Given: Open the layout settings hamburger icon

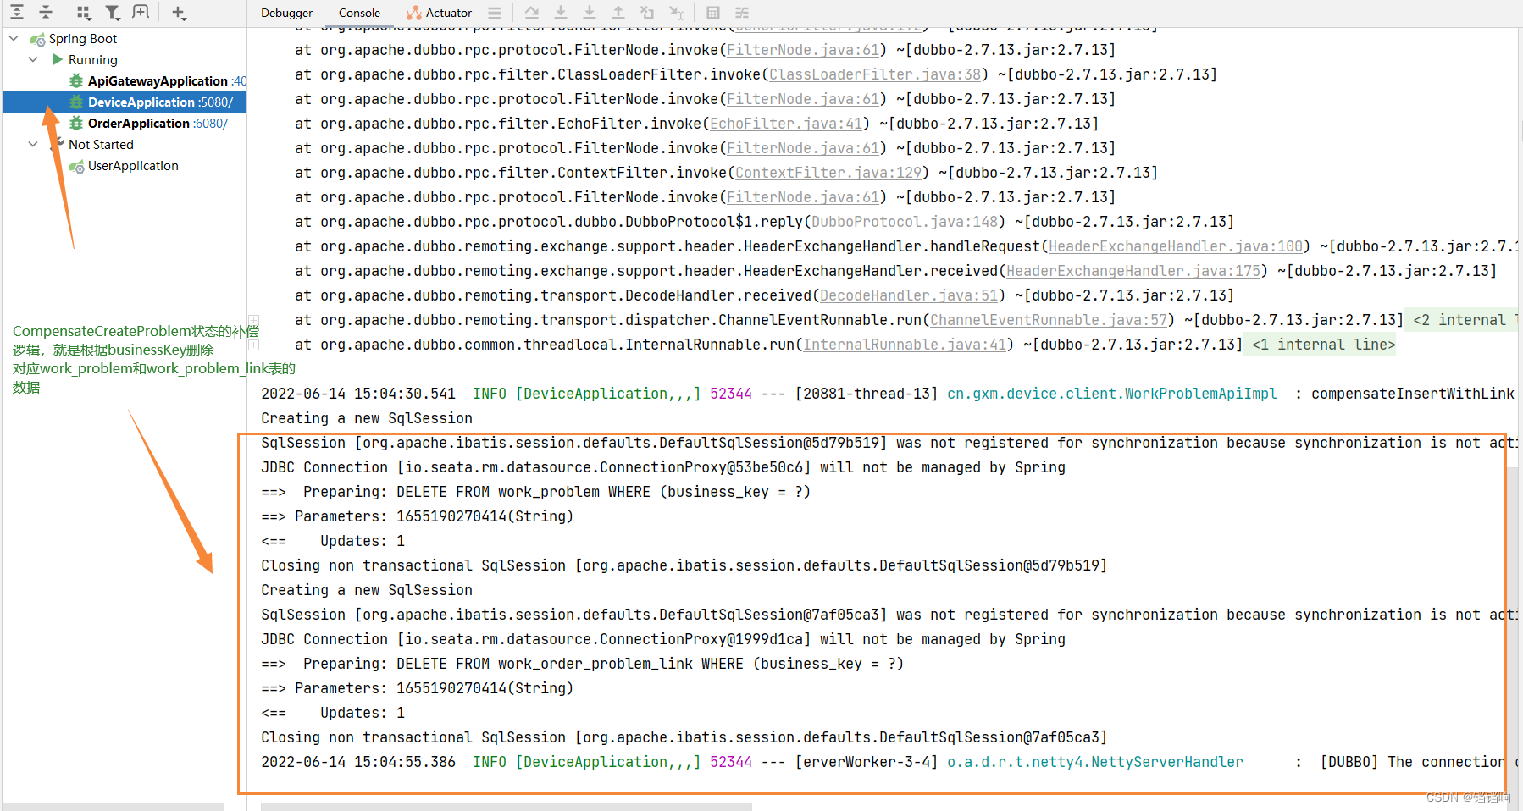Looking at the screenshot, I should tap(495, 13).
